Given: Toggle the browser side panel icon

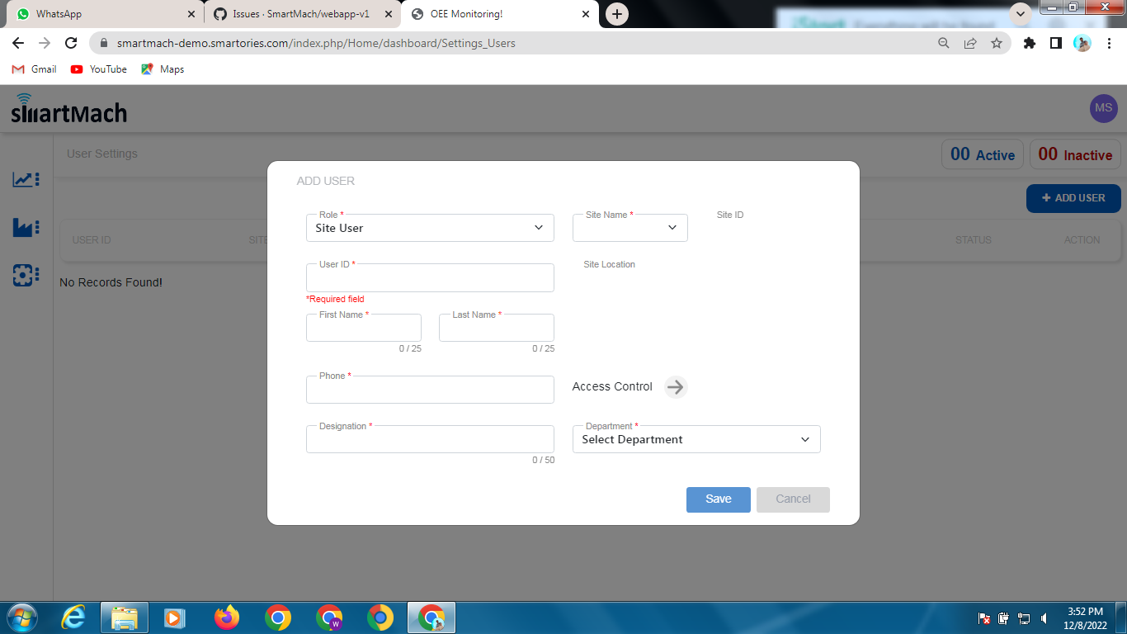Looking at the screenshot, I should click(x=1055, y=43).
